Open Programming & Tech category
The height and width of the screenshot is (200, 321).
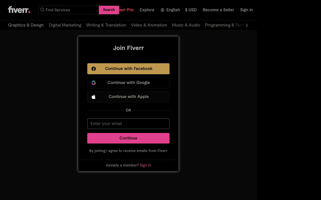pyautogui.click(x=224, y=25)
